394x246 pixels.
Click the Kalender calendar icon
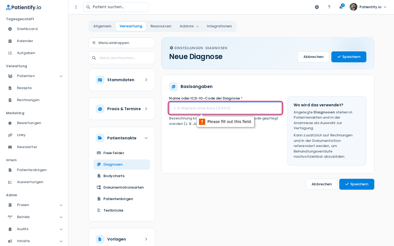pyautogui.click(x=10, y=41)
